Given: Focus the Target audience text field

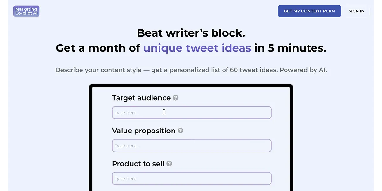Looking at the screenshot, I should (192, 113).
